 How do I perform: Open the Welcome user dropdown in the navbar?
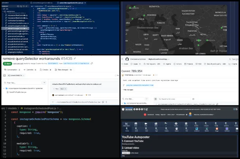coord(204,115)
